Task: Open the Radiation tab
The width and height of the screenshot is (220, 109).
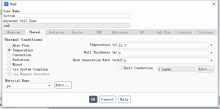Action: (x=56, y=32)
